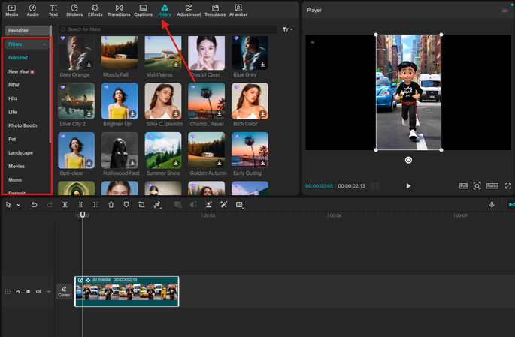
Task: Open the pointer tool dropdown arrow
Action: tap(18, 205)
